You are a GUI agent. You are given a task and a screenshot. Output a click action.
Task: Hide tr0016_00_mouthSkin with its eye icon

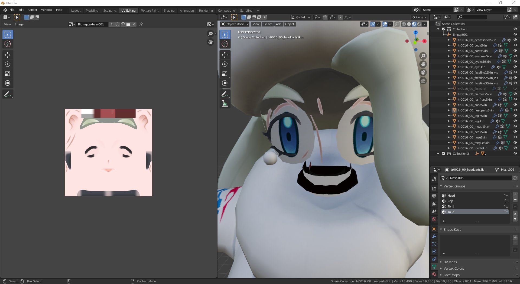[x=515, y=127]
